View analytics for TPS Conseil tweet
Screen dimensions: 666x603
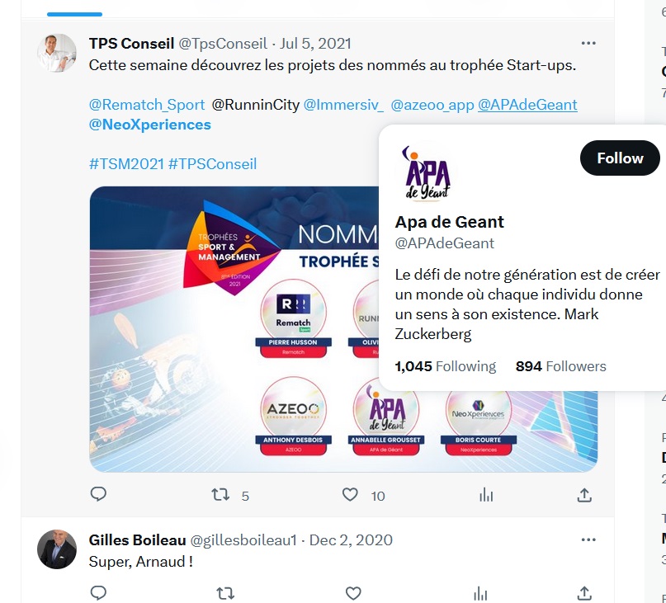[x=486, y=495]
